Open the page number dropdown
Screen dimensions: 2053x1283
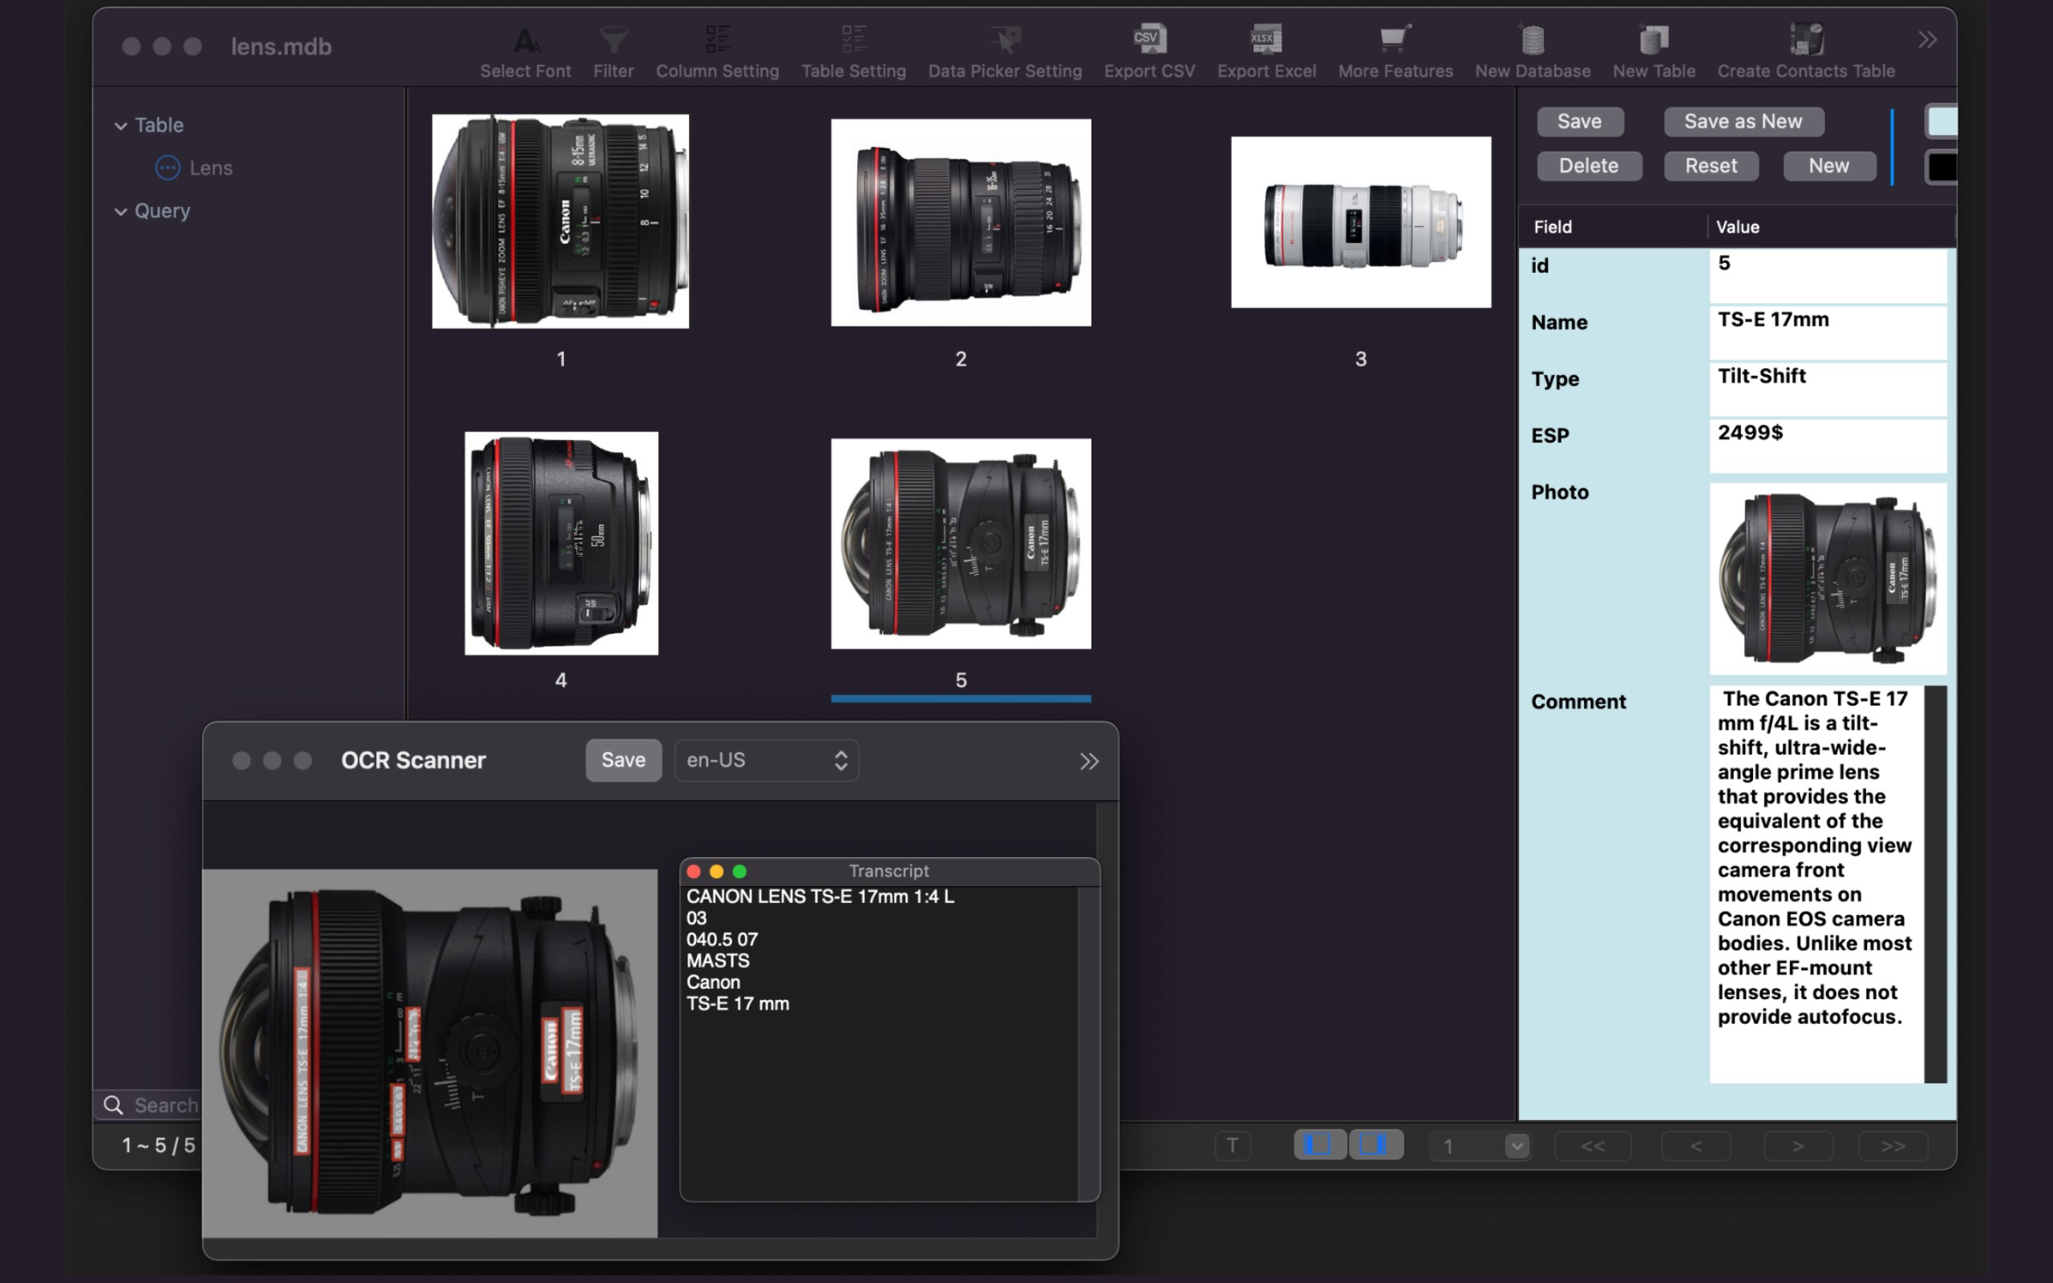pyautogui.click(x=1516, y=1147)
